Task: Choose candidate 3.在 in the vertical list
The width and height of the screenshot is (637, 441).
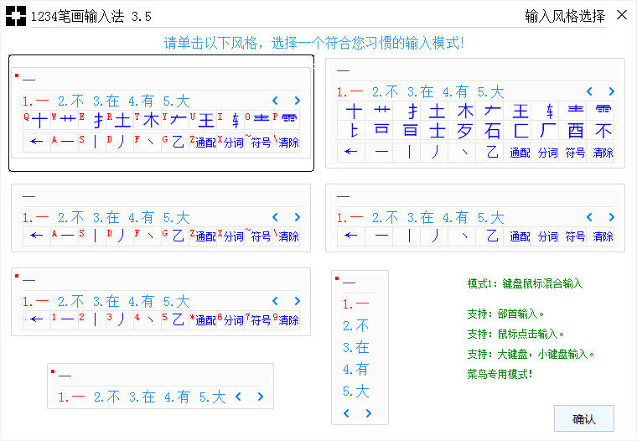Action: pyautogui.click(x=355, y=347)
